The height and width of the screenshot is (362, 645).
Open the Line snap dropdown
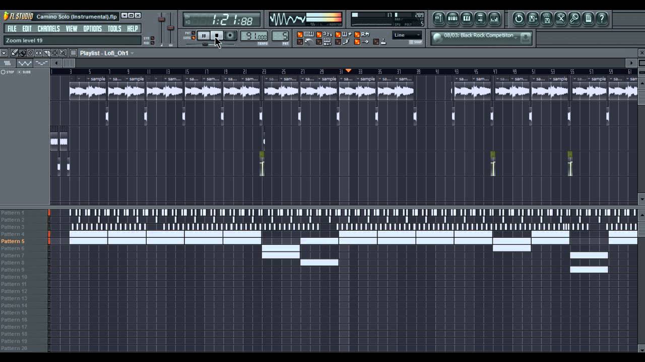coord(407,35)
